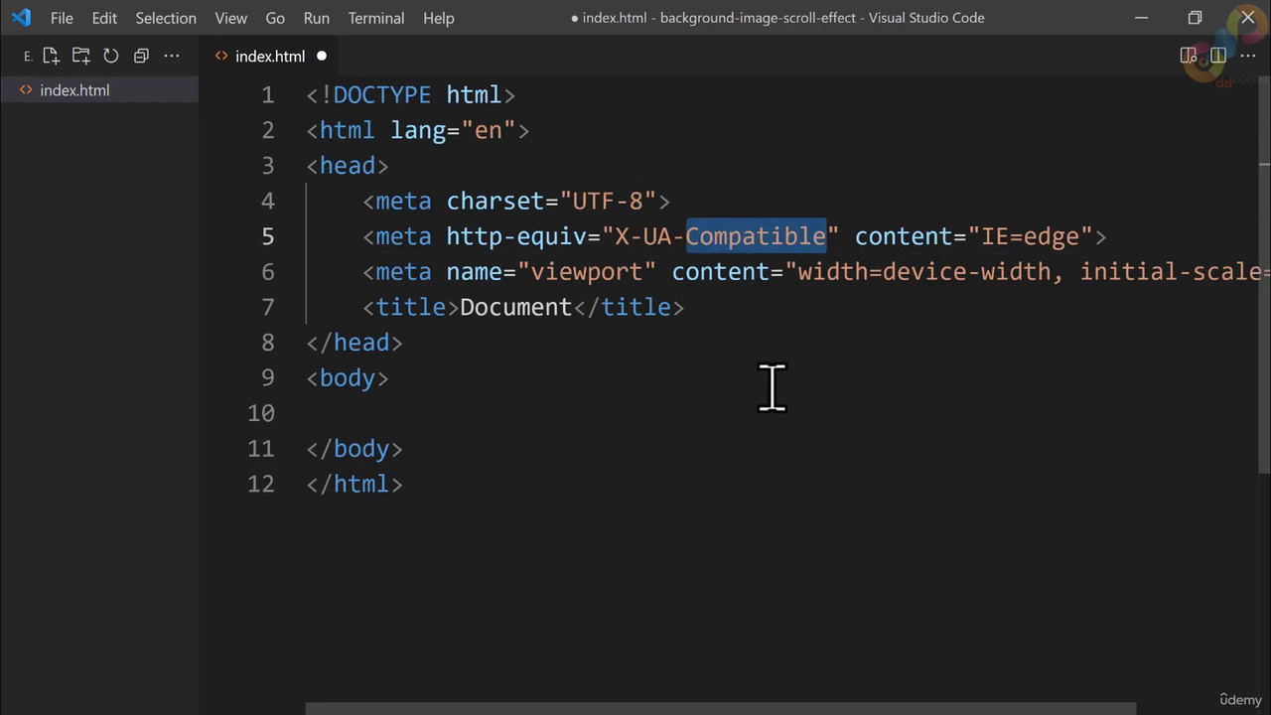
Task: Open editor more actions ellipsis
Action: (x=1248, y=57)
